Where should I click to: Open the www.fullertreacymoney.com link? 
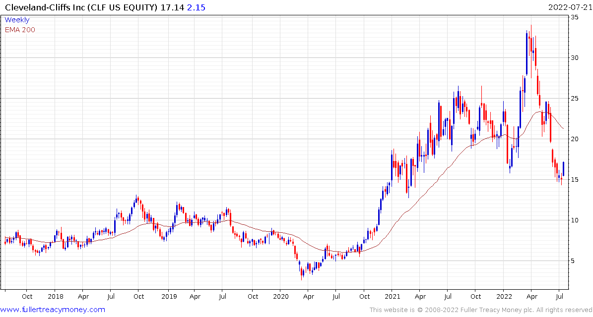pyautogui.click(x=53, y=310)
